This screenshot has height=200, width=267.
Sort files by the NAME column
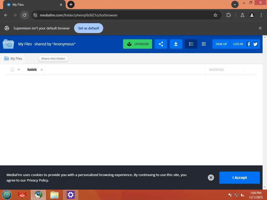click(x=32, y=70)
